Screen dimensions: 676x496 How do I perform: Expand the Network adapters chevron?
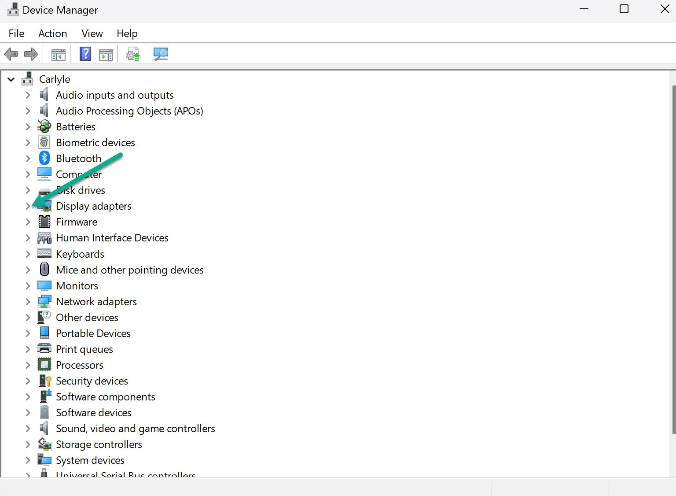28,302
